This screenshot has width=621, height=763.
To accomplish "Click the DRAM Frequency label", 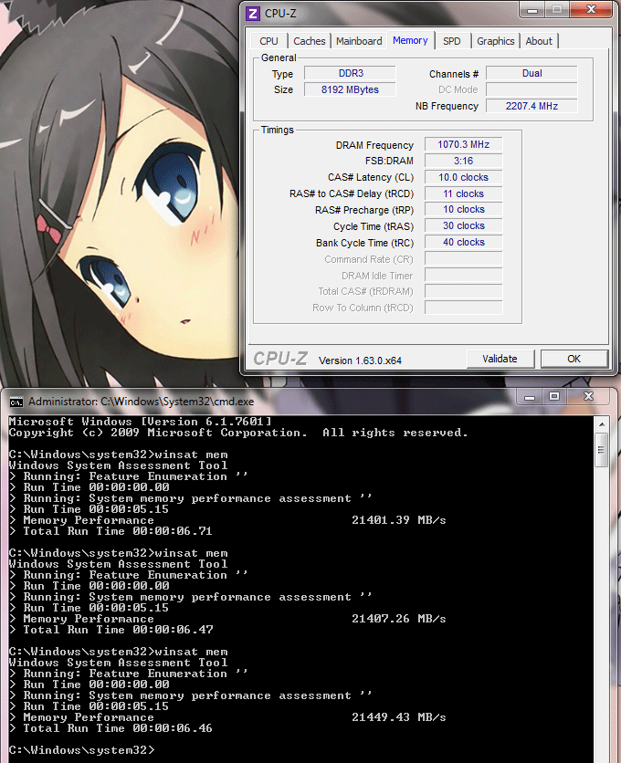I will [374, 145].
